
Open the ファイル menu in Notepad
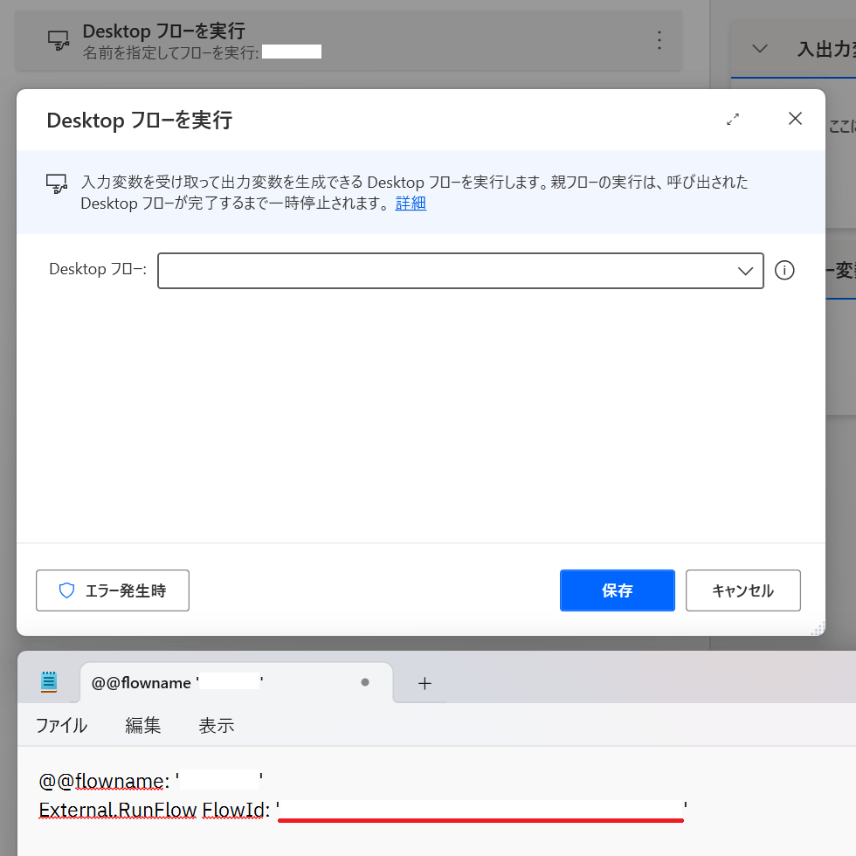(61, 725)
